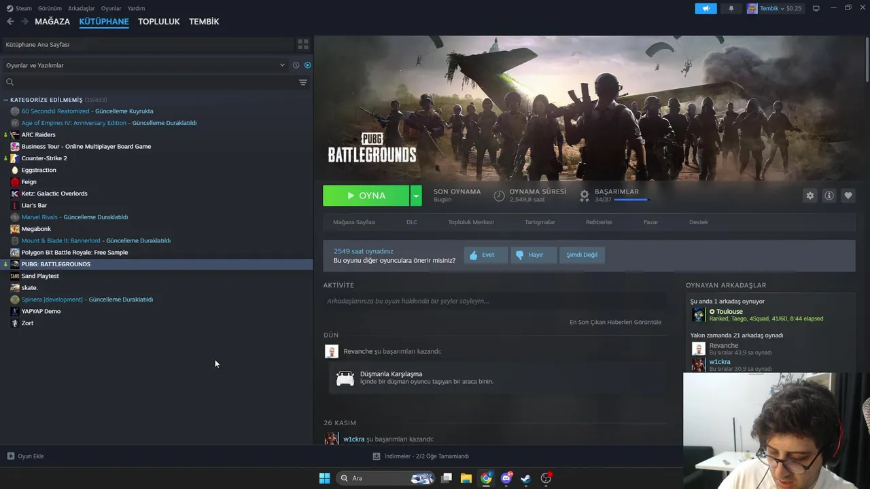Click the Ketz: Galactic Overlords icon
Viewport: 870px width, 489px height.
(15, 194)
